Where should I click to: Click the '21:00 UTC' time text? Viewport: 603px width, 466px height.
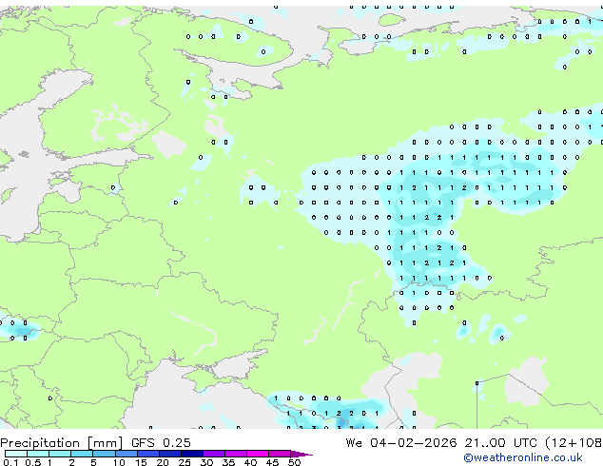coord(500,443)
